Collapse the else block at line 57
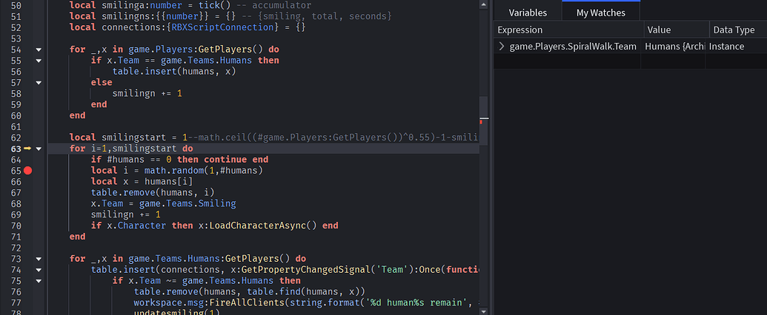 click(39, 83)
